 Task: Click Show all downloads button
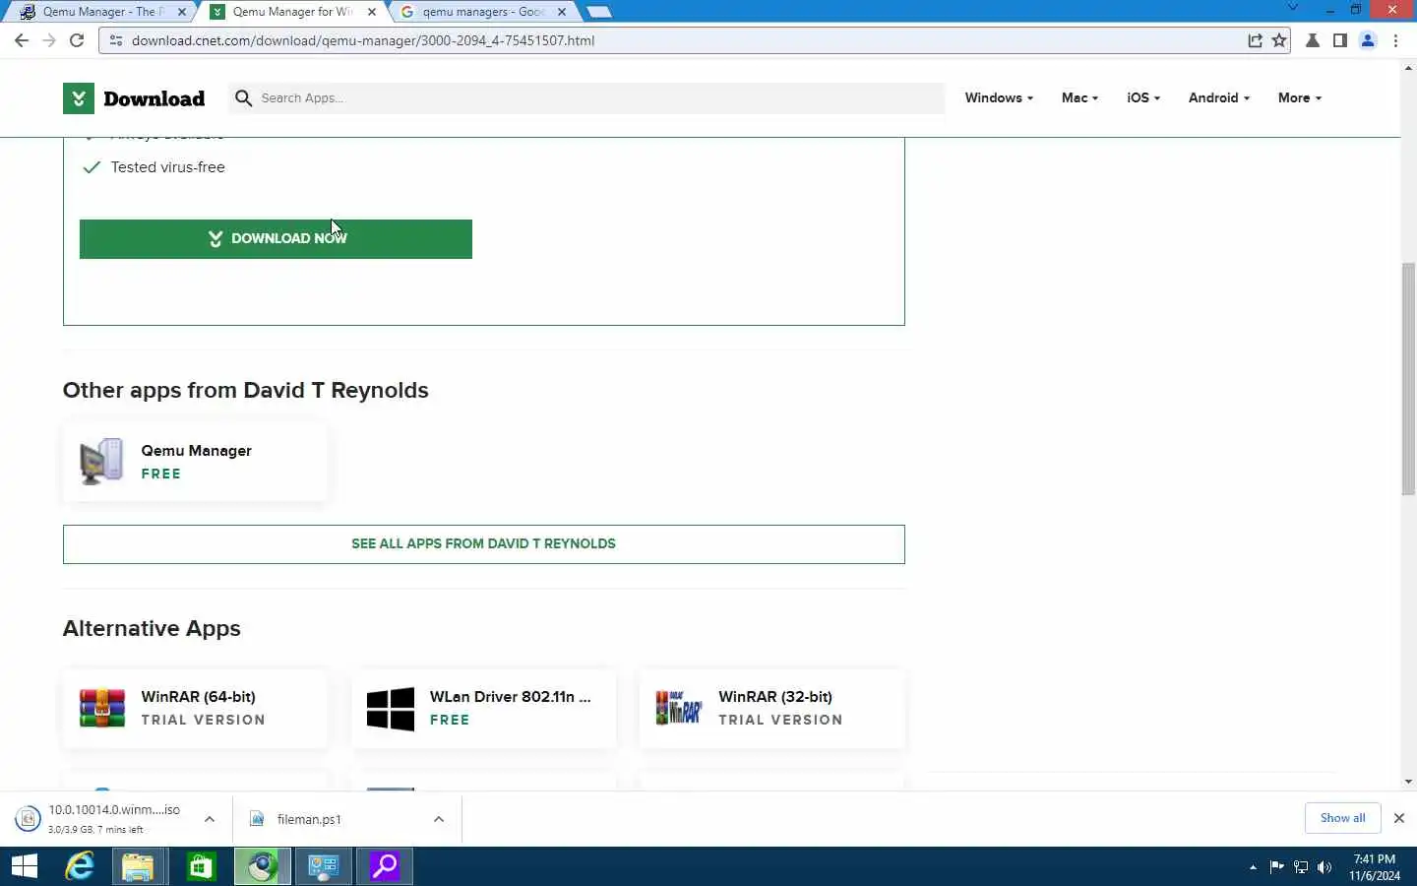coord(1342,818)
